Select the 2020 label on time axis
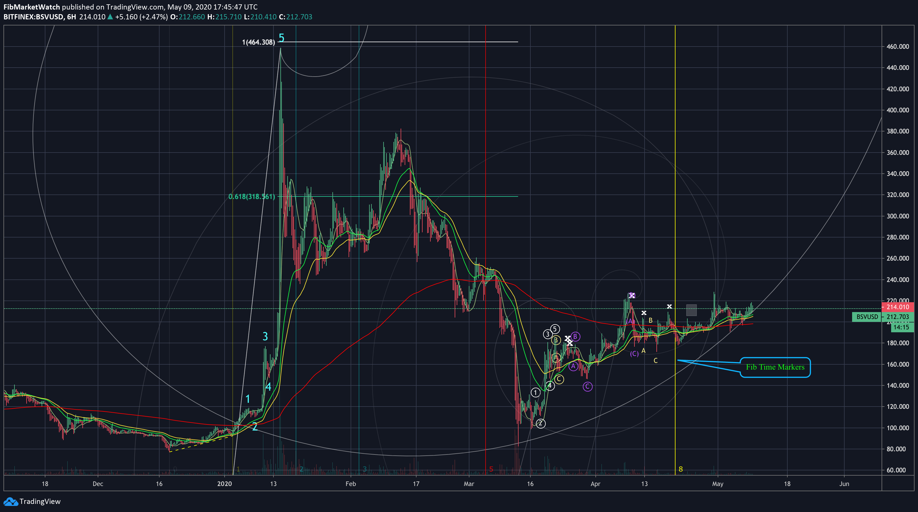The width and height of the screenshot is (918, 512). [x=225, y=484]
